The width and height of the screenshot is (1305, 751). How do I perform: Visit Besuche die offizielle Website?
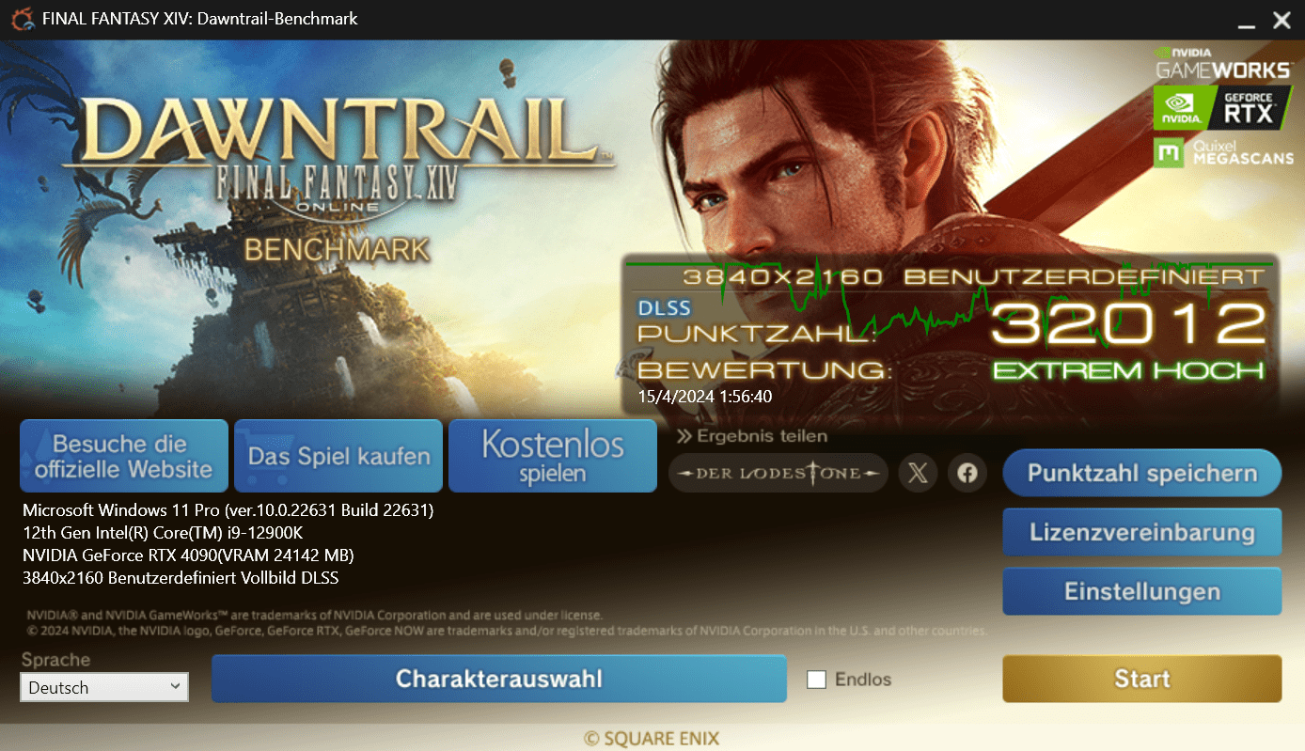[x=124, y=456]
